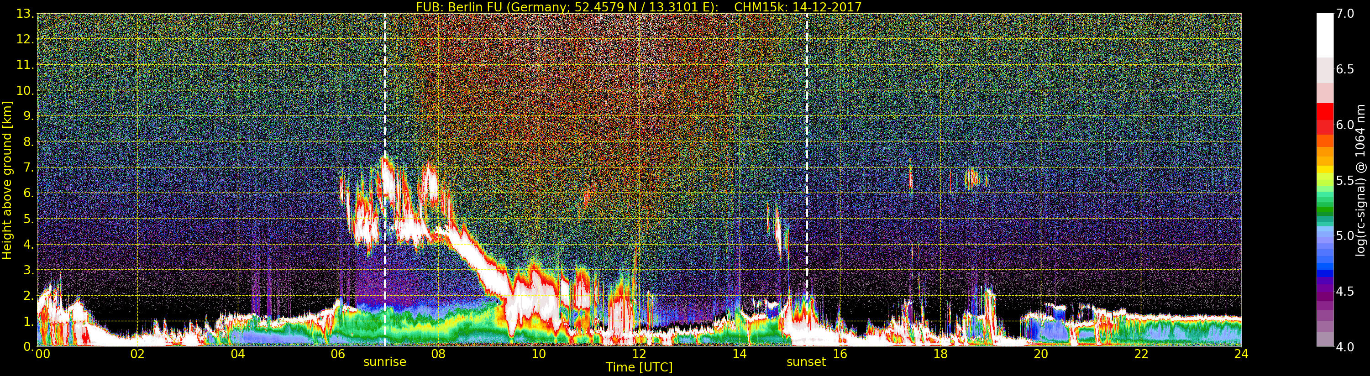
Task: Click the height-axis tick label '5.'
Action: [29, 219]
